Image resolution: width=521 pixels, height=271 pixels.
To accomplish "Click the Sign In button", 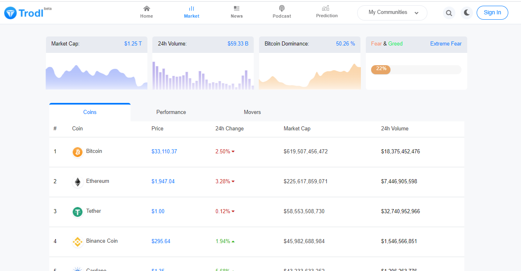I will point(492,13).
